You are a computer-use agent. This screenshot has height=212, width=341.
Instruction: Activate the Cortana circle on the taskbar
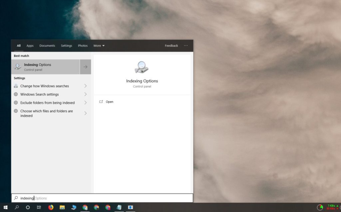coord(28,208)
